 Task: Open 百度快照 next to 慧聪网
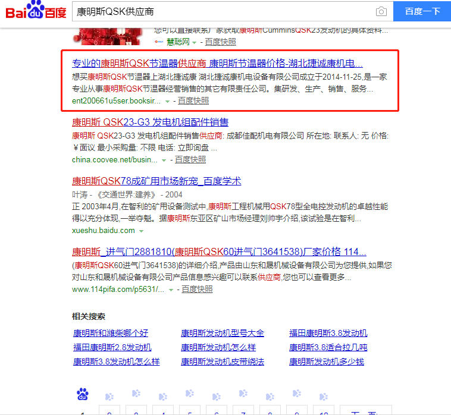(220, 42)
